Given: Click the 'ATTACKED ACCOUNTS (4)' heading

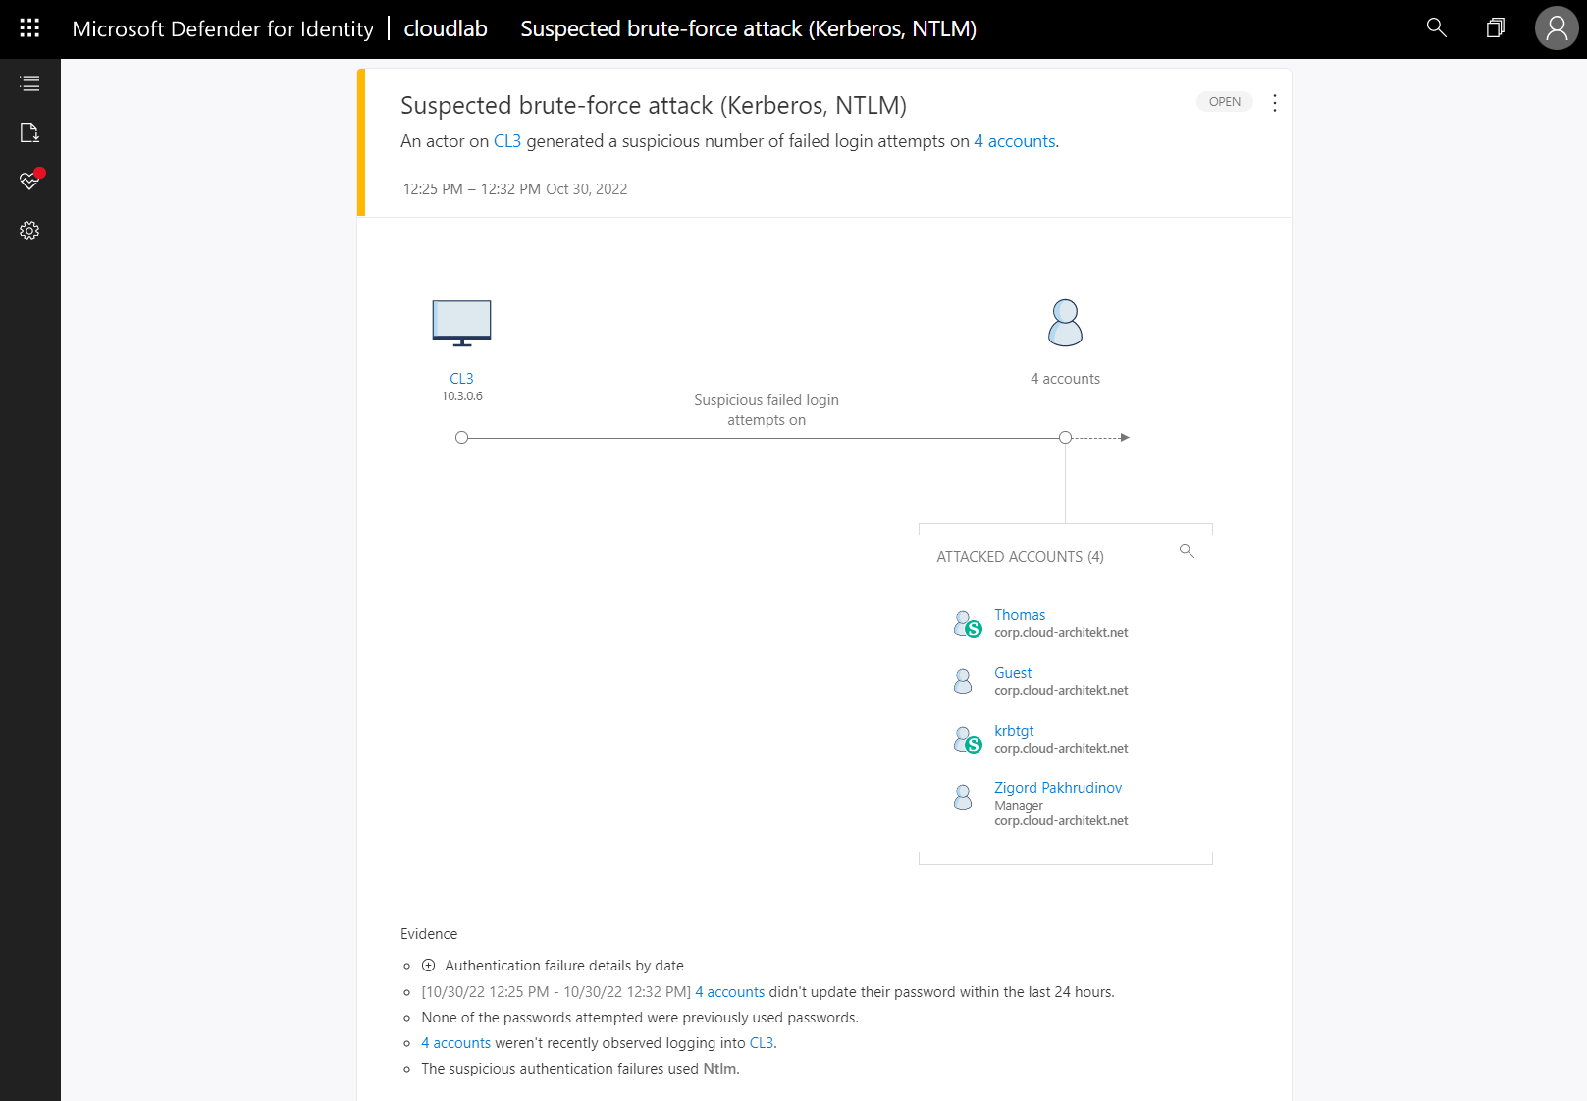Looking at the screenshot, I should (1020, 557).
